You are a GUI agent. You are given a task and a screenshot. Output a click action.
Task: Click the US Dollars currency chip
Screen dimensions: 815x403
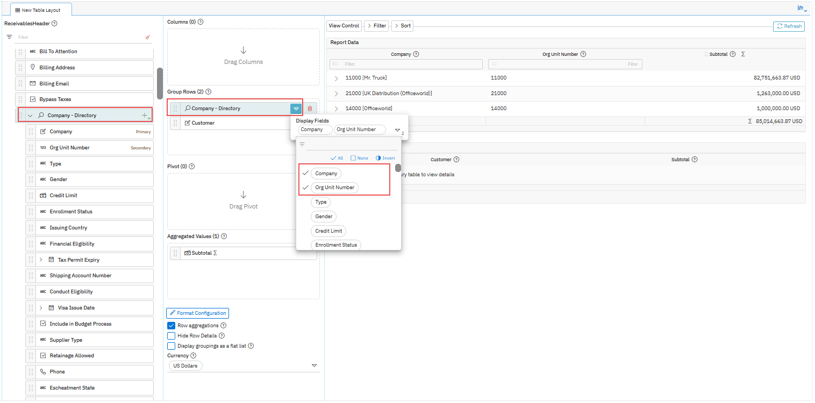click(185, 366)
